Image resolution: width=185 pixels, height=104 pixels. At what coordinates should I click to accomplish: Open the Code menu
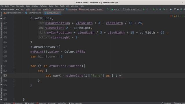(x=28, y=6)
